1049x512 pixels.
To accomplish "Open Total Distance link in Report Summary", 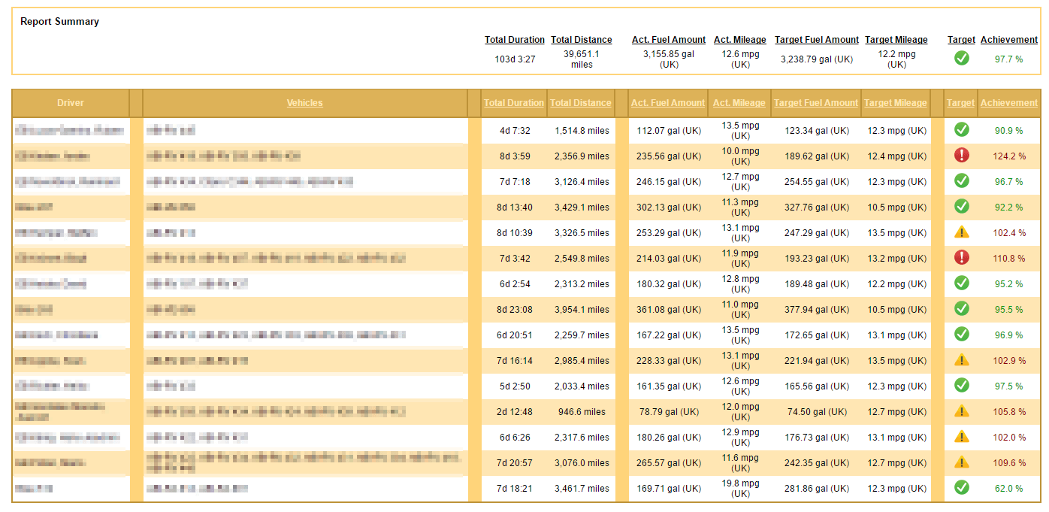I will coord(582,40).
